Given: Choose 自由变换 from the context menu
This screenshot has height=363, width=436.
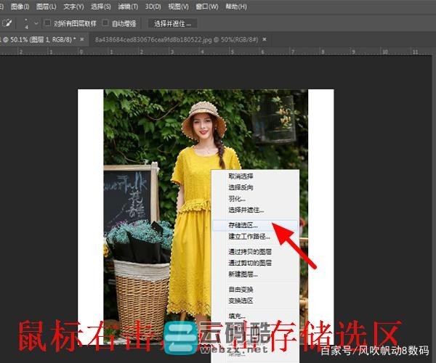Looking at the screenshot, I should tap(241, 289).
